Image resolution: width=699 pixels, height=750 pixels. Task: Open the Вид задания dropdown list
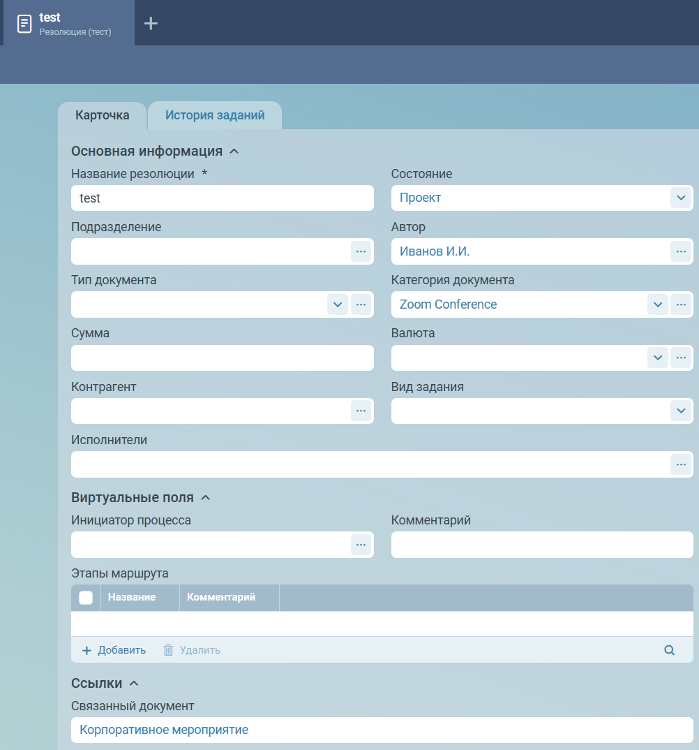tap(681, 411)
